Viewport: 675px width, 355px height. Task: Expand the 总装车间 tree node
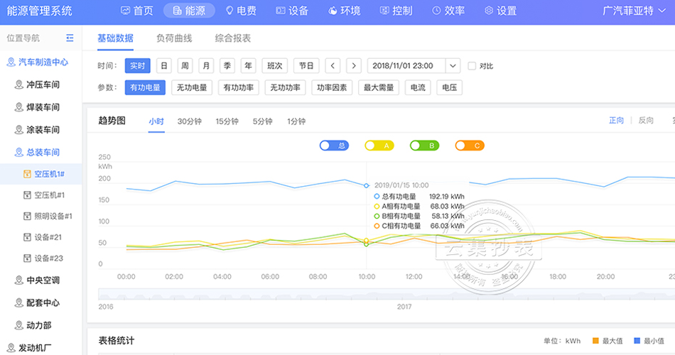(x=42, y=153)
